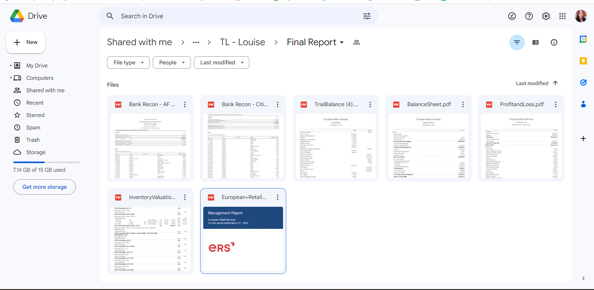The width and height of the screenshot is (594, 290).
Task: Open InventoryValuation thumbnail preview
Action: (x=150, y=239)
